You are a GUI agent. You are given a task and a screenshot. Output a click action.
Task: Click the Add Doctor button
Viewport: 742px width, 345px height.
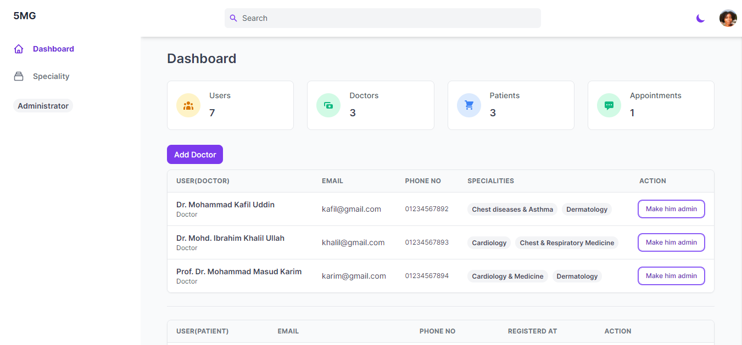click(194, 154)
